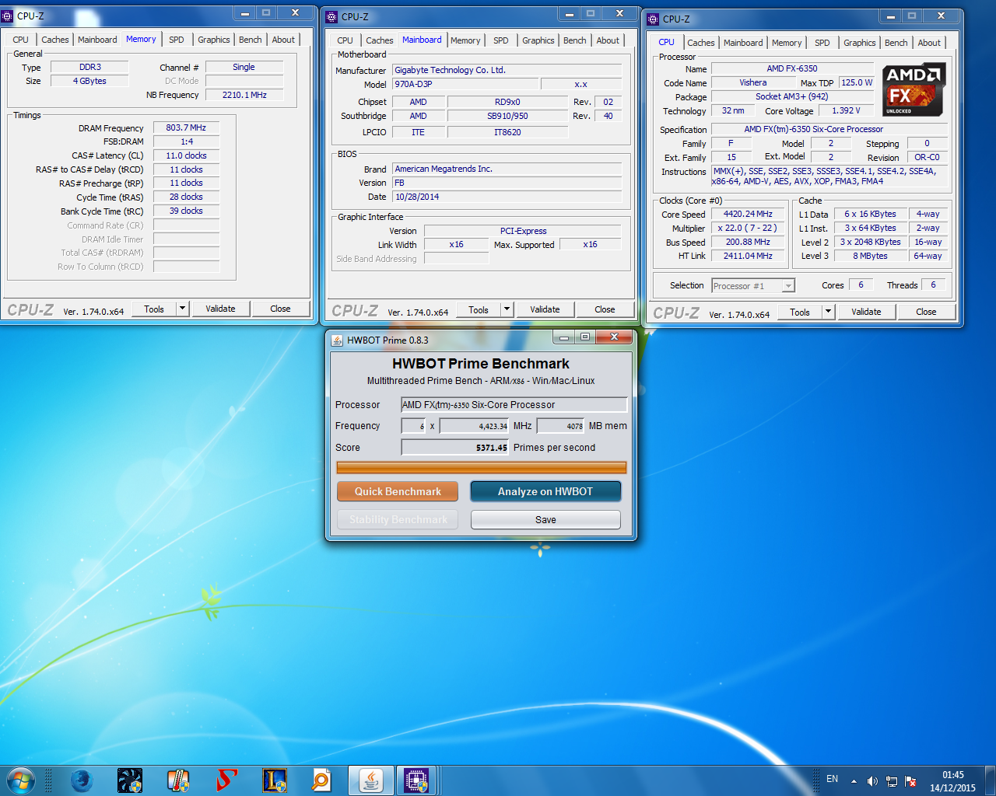Click the BIOS Date value 10/28/2014

[507, 197]
